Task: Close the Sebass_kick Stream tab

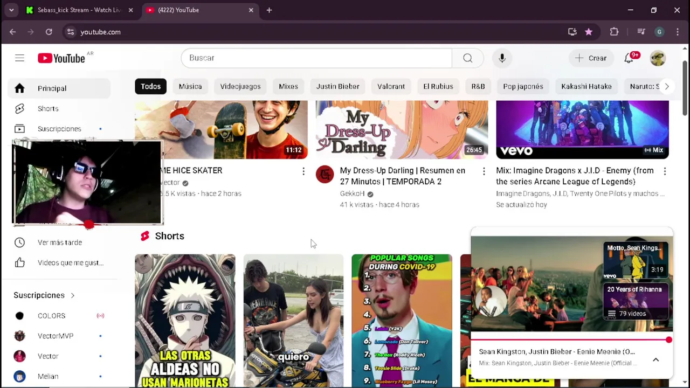Action: [130, 10]
